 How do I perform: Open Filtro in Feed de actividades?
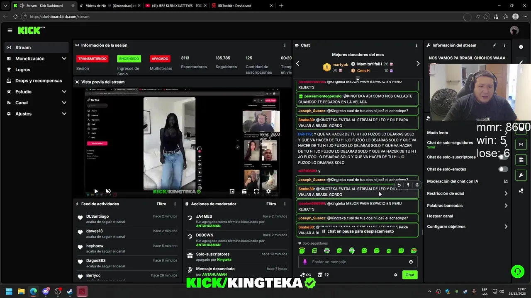(x=161, y=204)
